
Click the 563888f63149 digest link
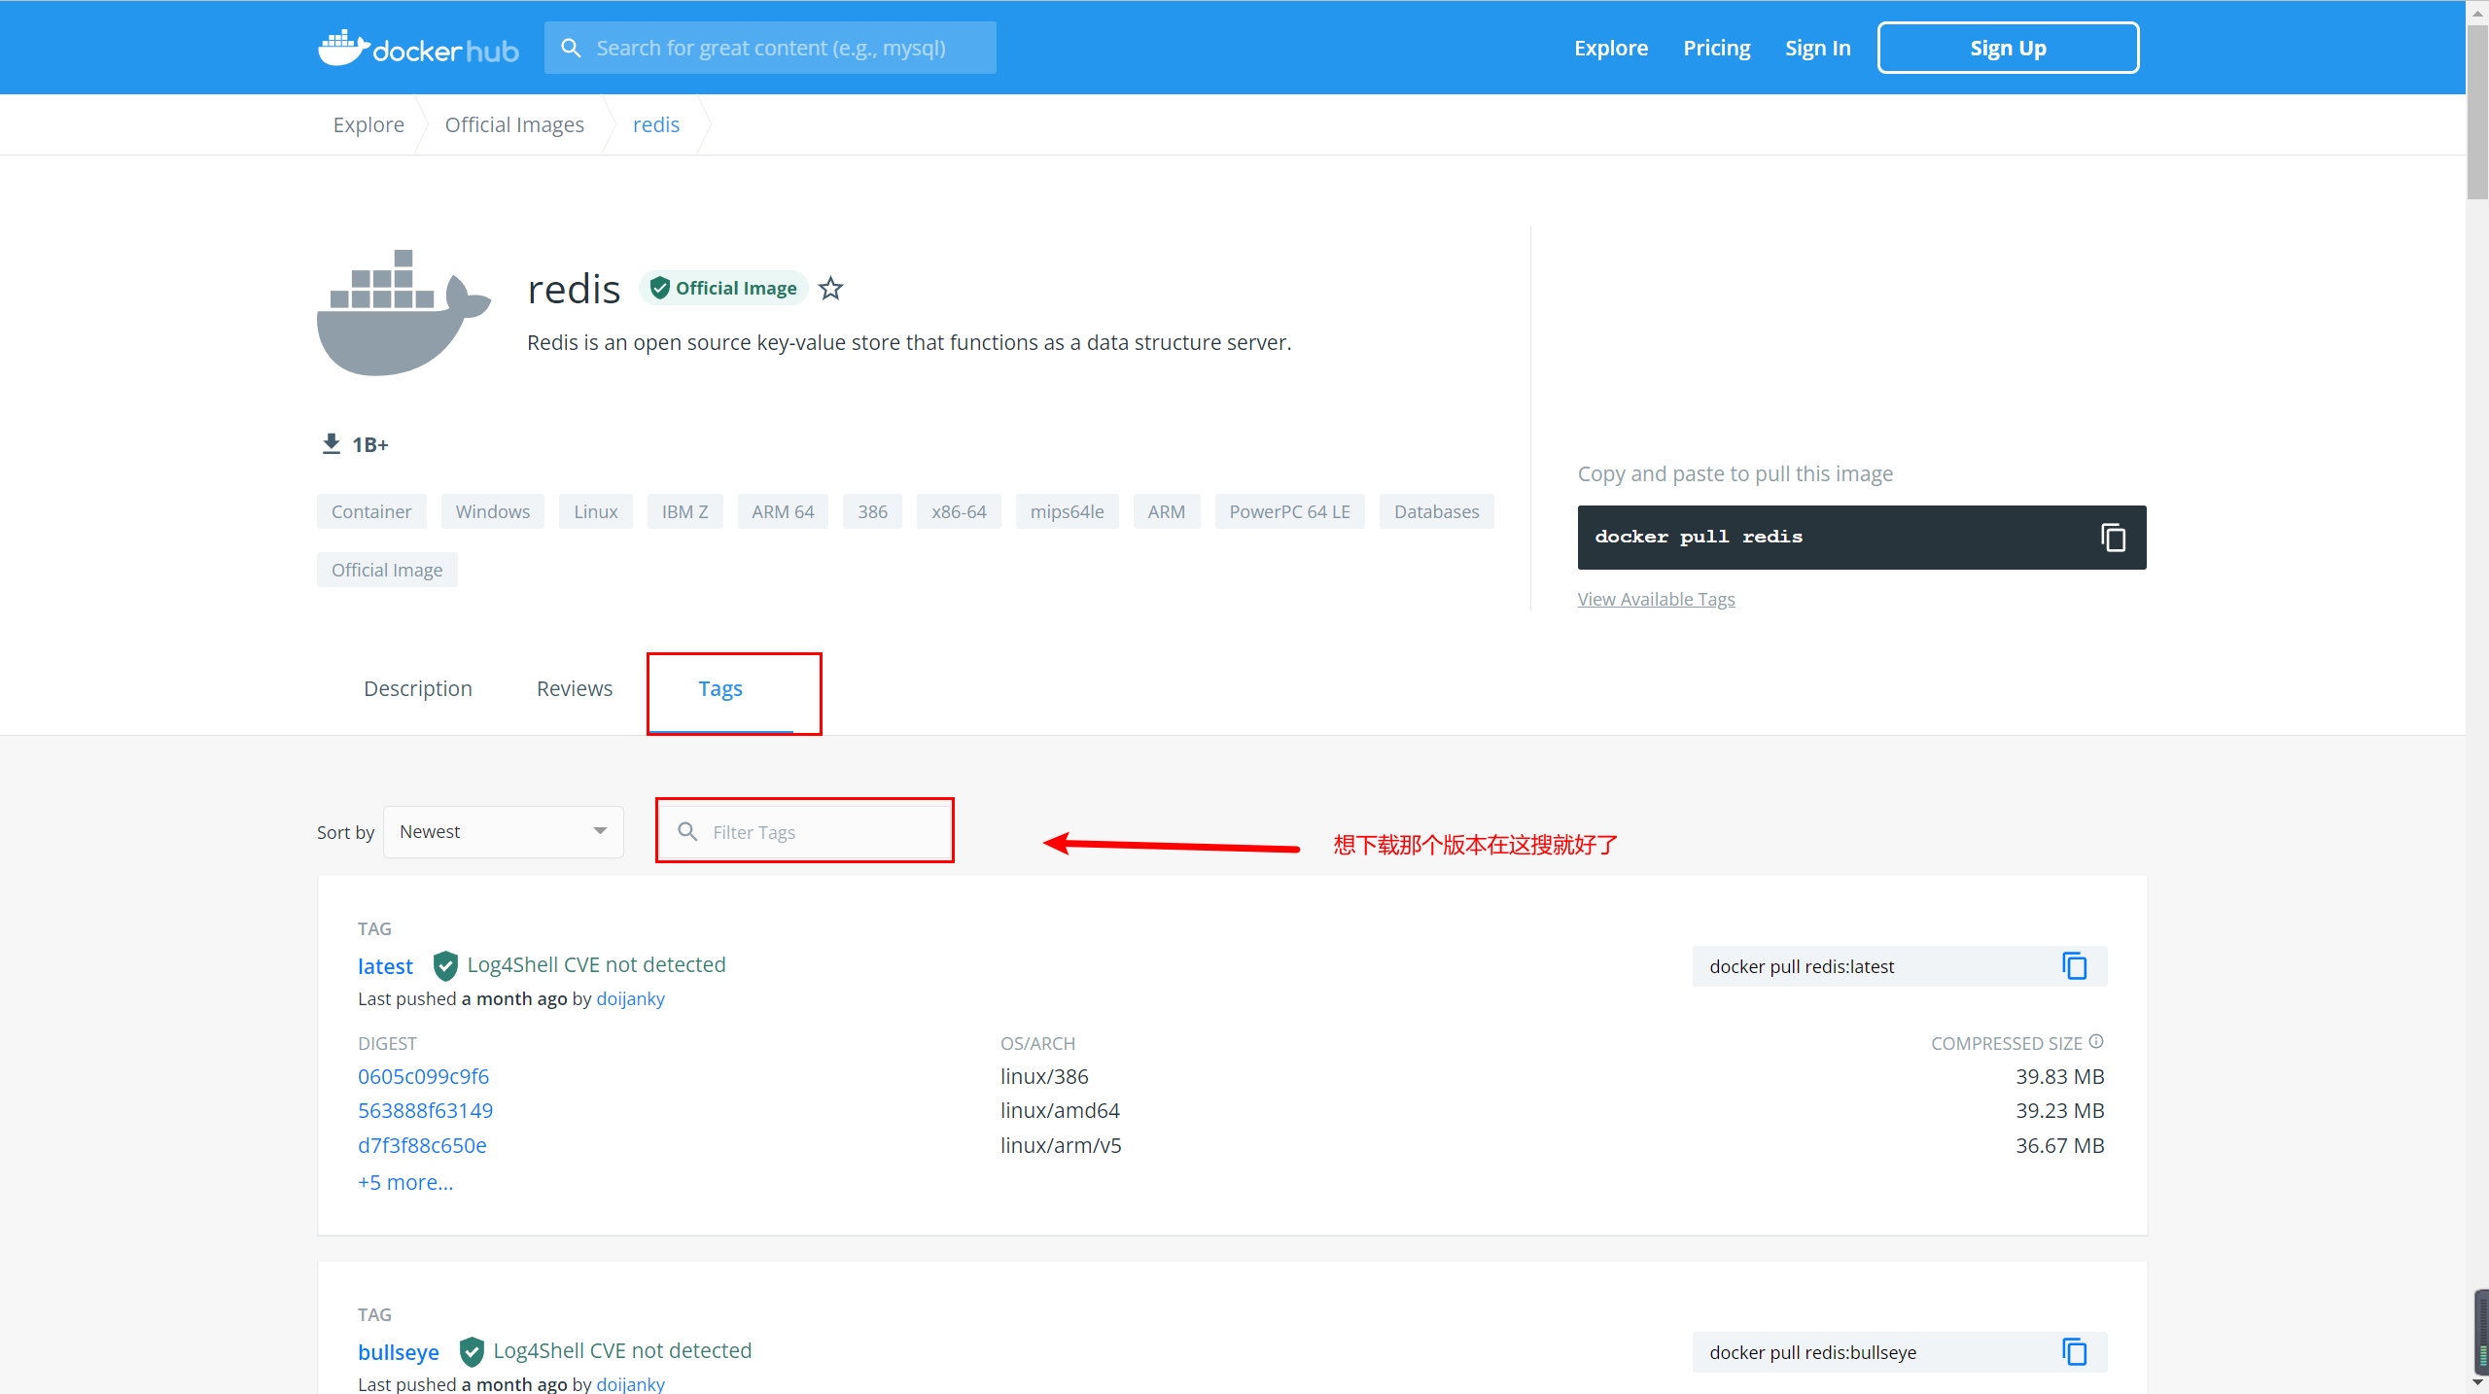pos(424,1110)
